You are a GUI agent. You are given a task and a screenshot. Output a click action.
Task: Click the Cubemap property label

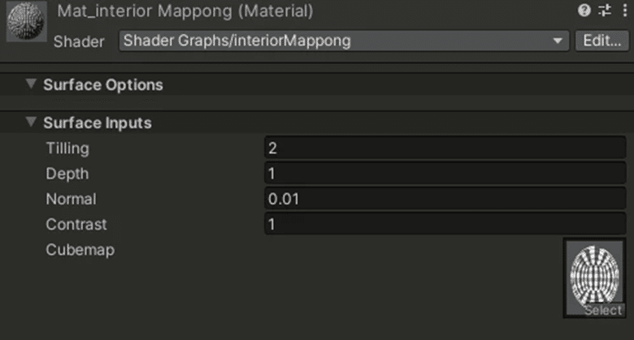click(80, 250)
